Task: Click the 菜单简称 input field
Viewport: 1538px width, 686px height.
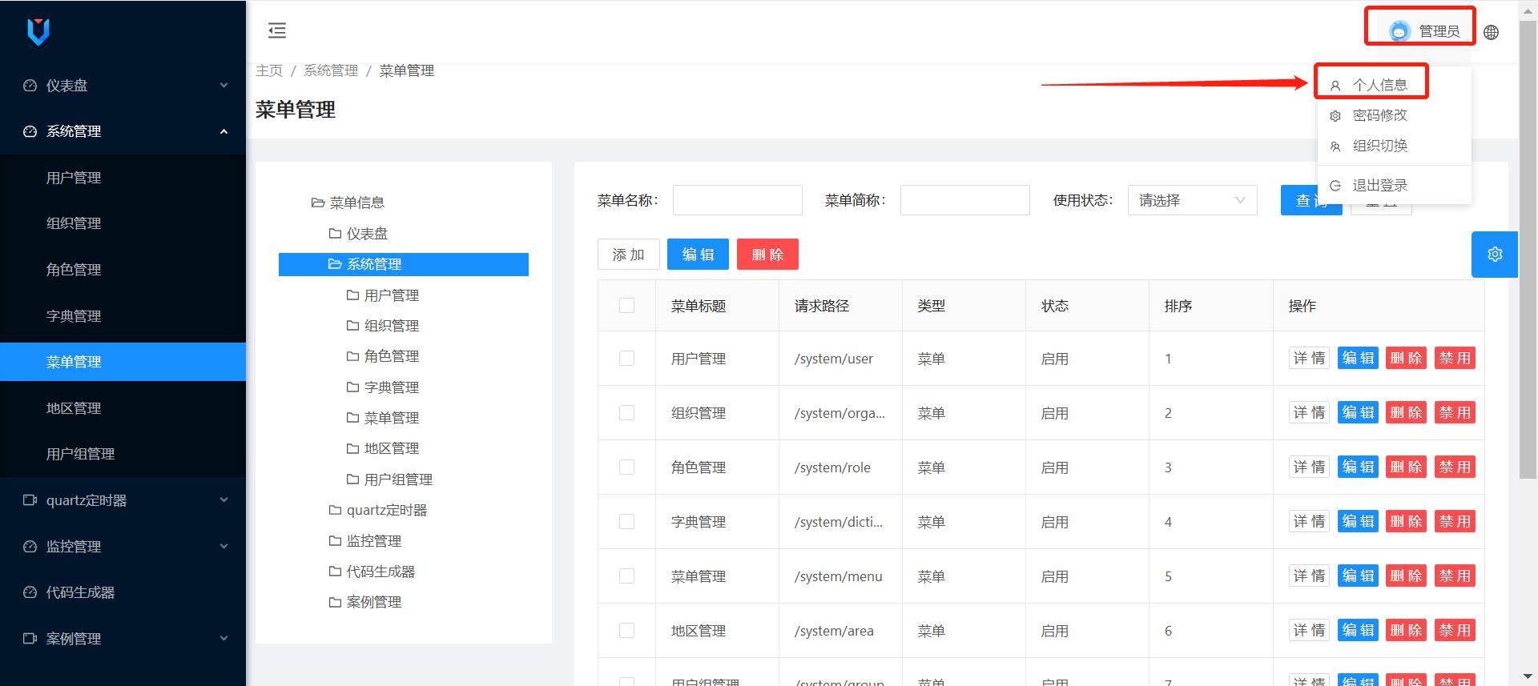Action: (964, 200)
